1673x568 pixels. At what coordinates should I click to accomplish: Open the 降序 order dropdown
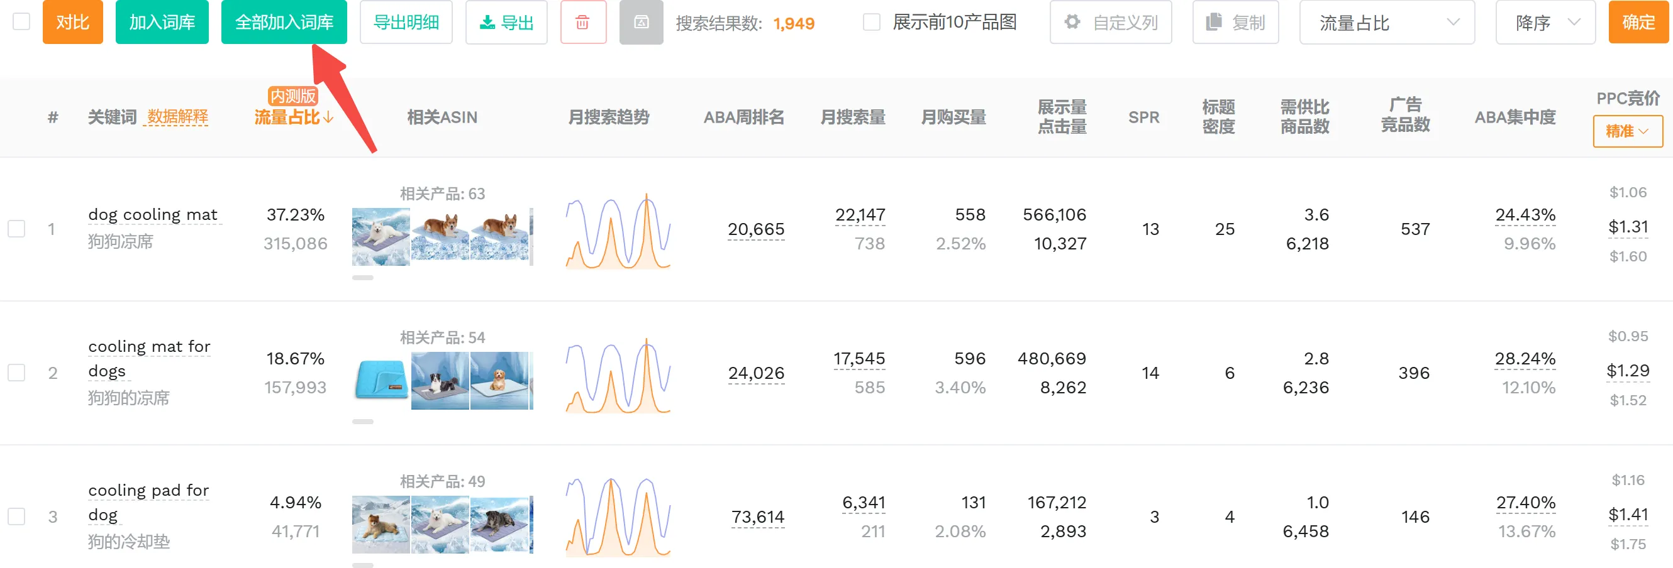pos(1545,22)
